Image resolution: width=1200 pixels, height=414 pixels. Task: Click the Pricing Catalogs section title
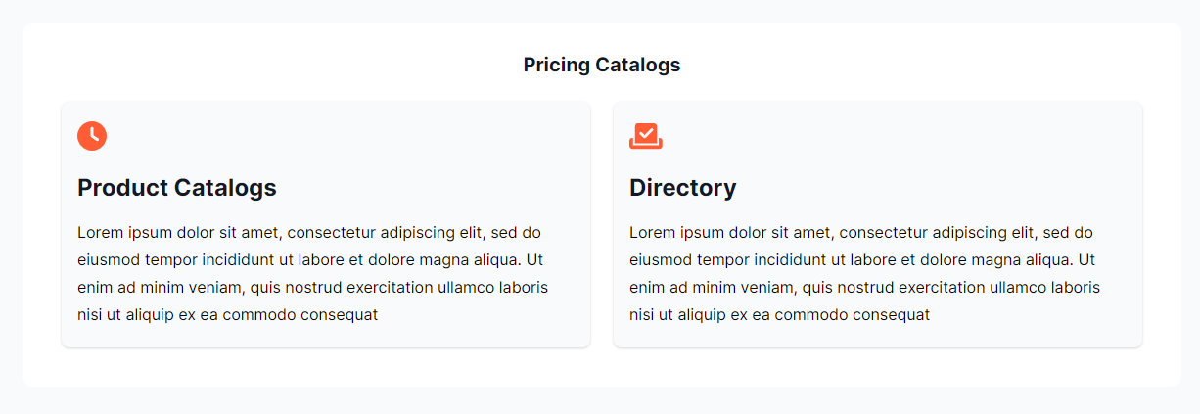602,65
